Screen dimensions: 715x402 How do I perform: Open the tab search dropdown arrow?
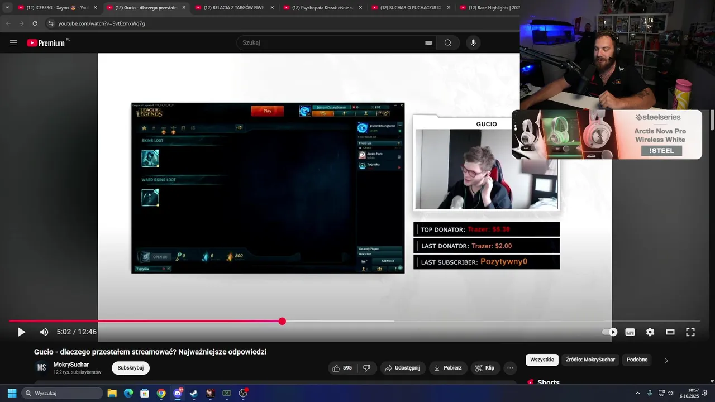(7, 8)
